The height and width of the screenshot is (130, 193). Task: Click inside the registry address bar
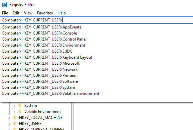pyautogui.click(x=96, y=20)
